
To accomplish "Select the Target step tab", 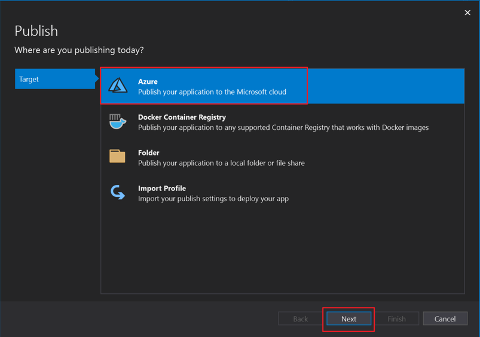I will click(55, 79).
